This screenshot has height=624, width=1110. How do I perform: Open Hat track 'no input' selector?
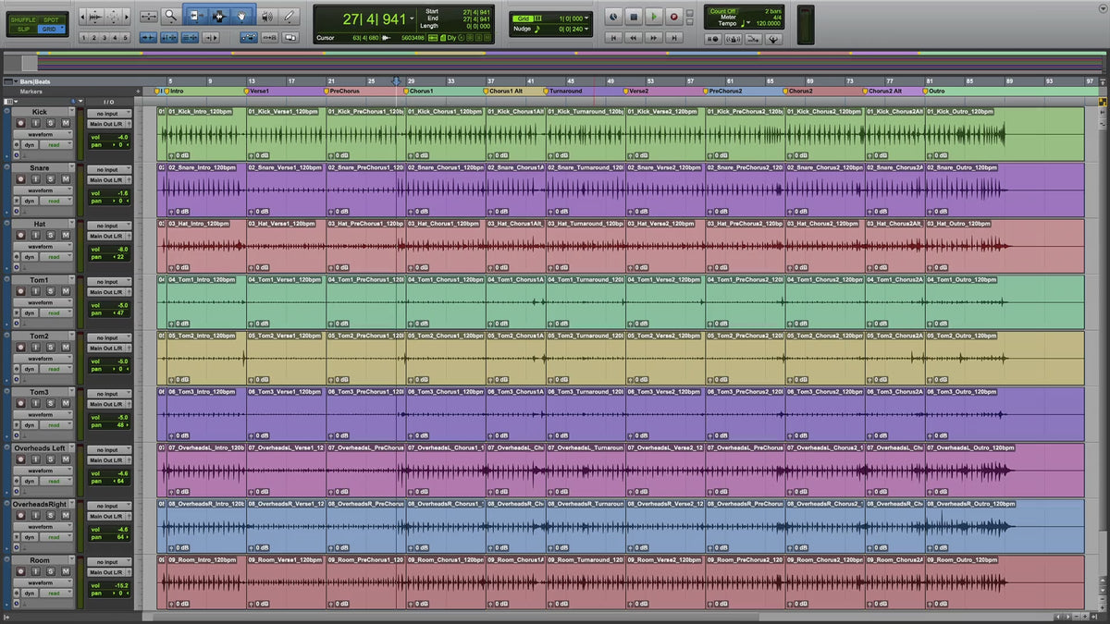[109, 226]
